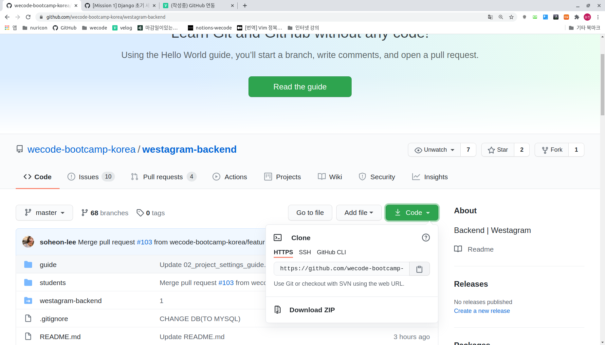Close the Django Mission 1 tab
Image resolution: width=605 pixels, height=345 pixels.
154,6
